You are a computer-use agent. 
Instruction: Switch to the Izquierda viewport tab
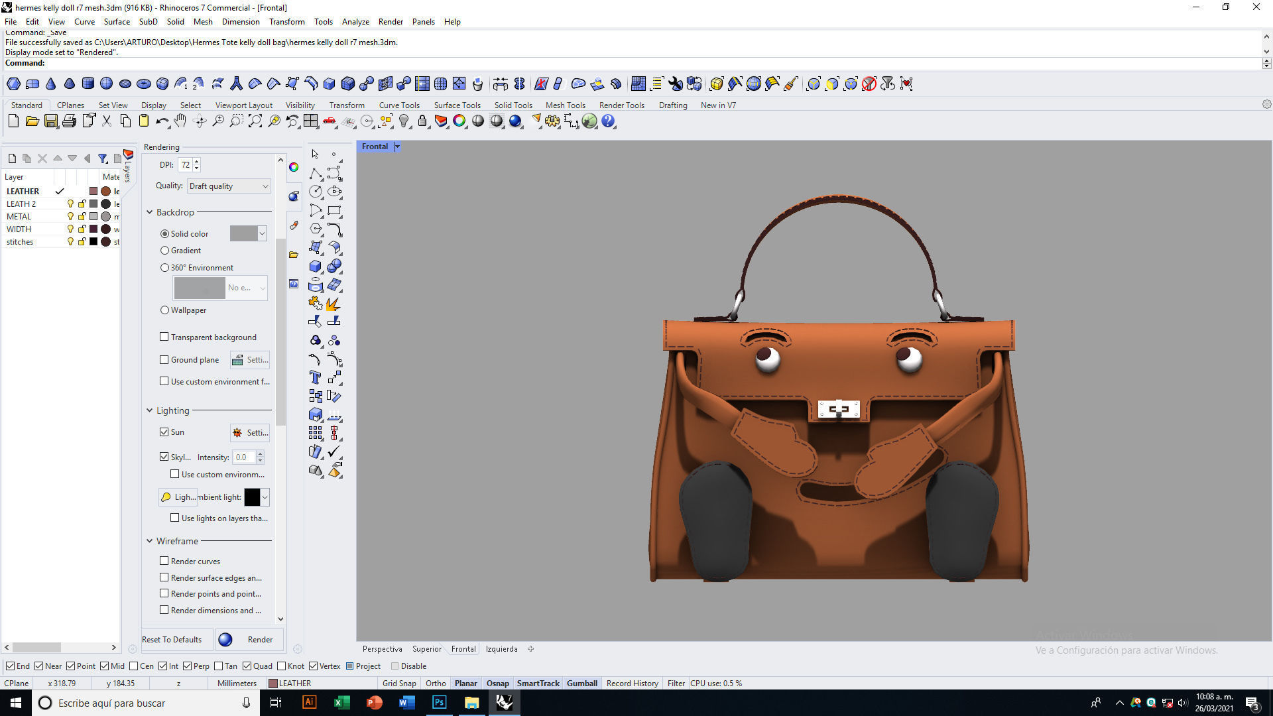pos(501,649)
